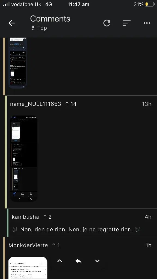Open name_NULL111653's screenshot image
Image resolution: width=157 pixels, height=279 pixels.
pyautogui.click(x=24, y=159)
